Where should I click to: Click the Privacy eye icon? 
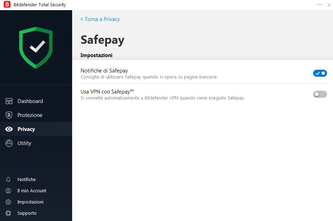9,129
